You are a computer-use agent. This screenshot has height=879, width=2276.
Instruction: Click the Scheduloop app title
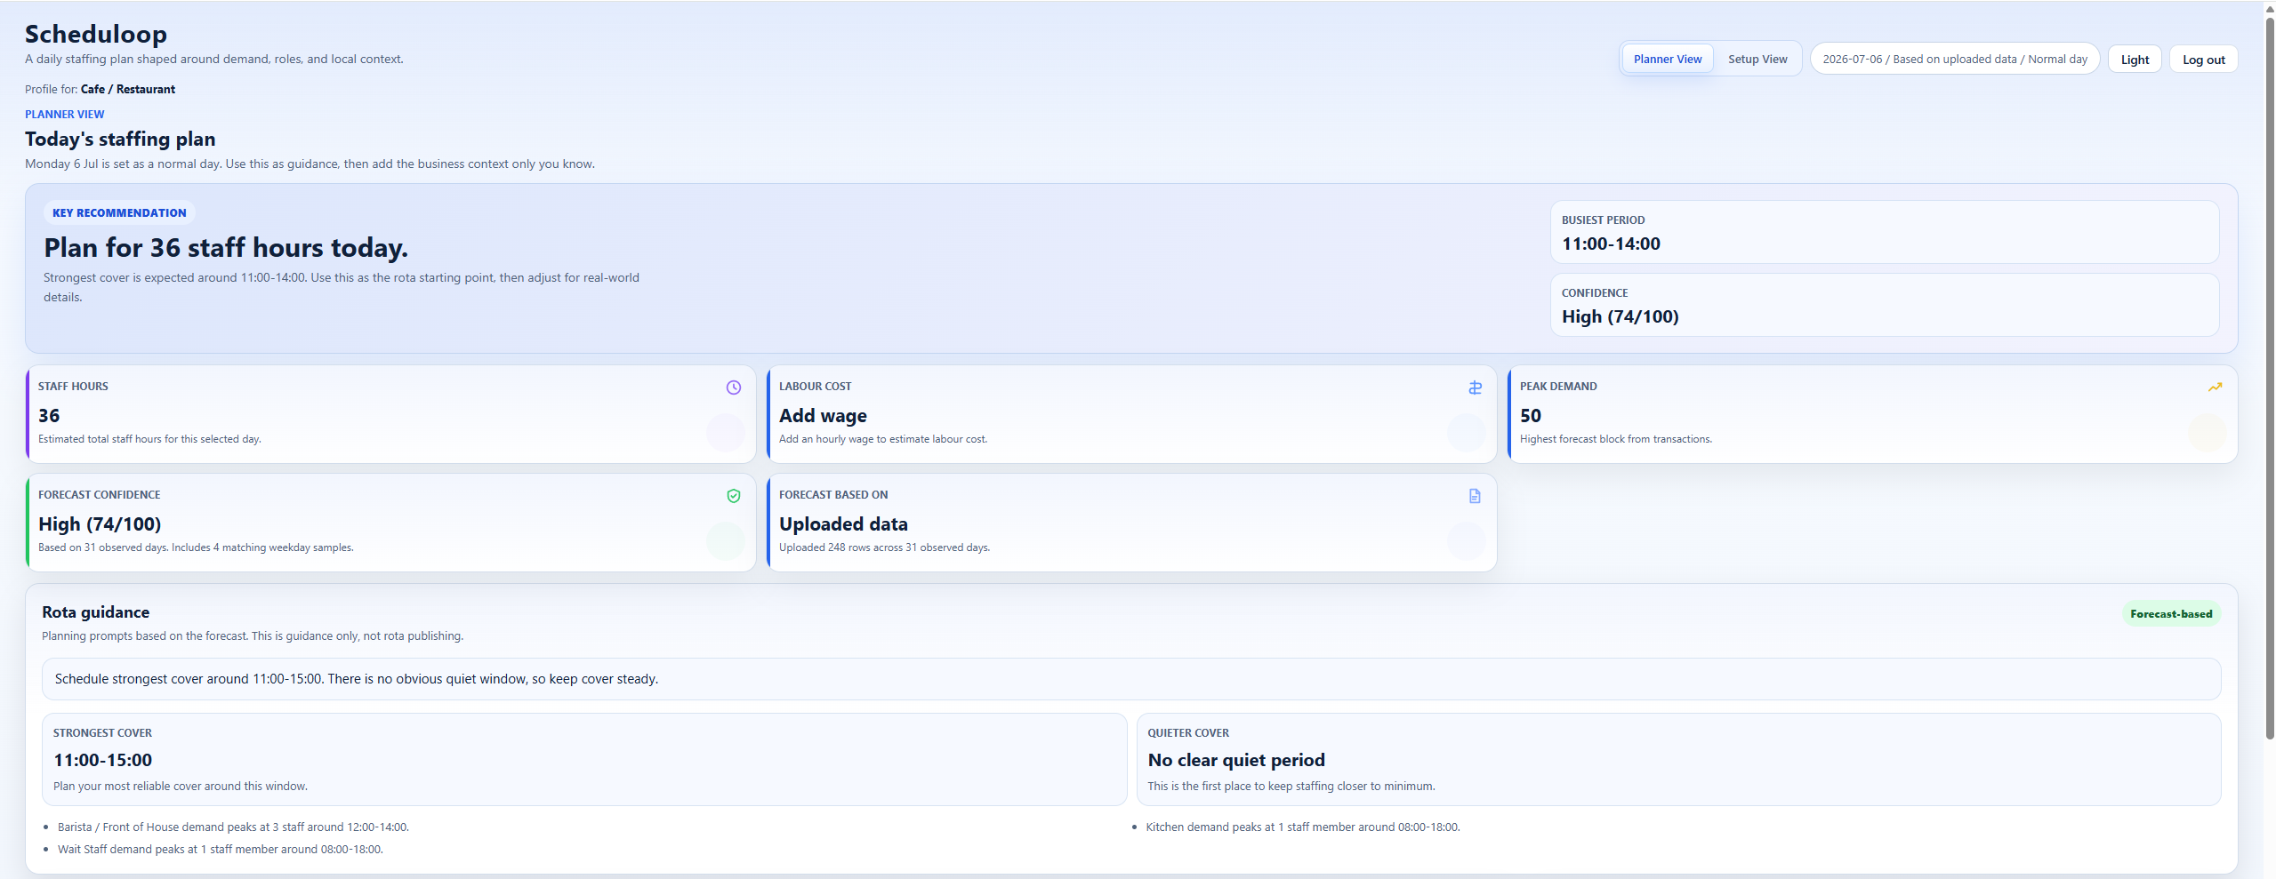(x=96, y=34)
